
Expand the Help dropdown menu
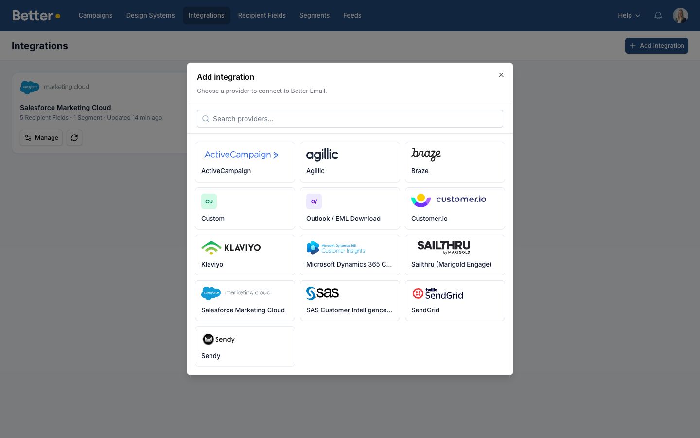[629, 16]
